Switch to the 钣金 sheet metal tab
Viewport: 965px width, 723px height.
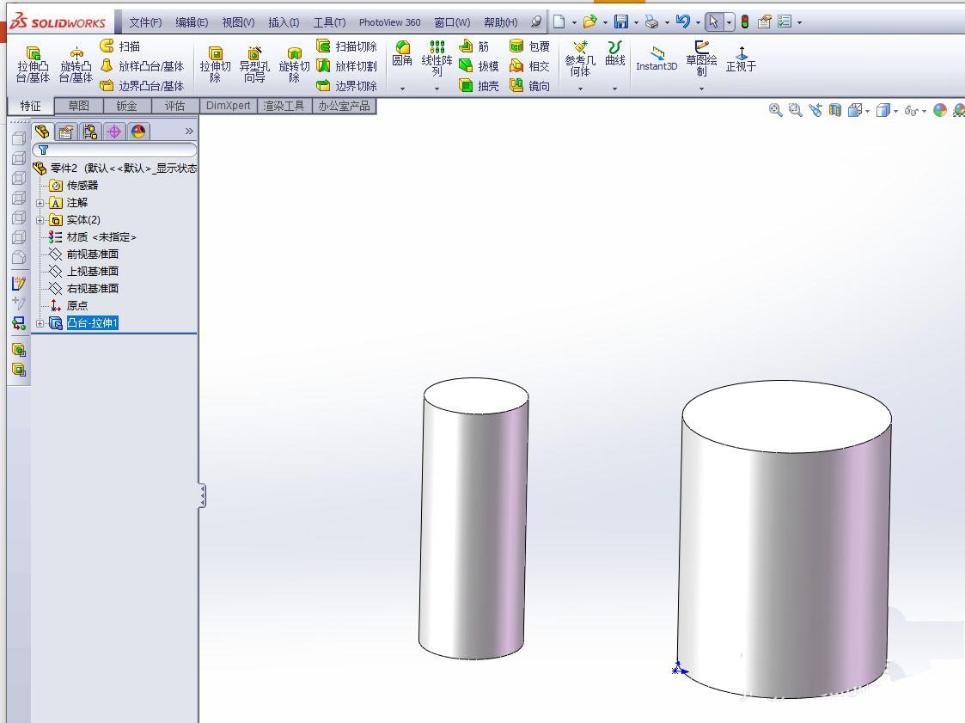pyautogui.click(x=127, y=106)
